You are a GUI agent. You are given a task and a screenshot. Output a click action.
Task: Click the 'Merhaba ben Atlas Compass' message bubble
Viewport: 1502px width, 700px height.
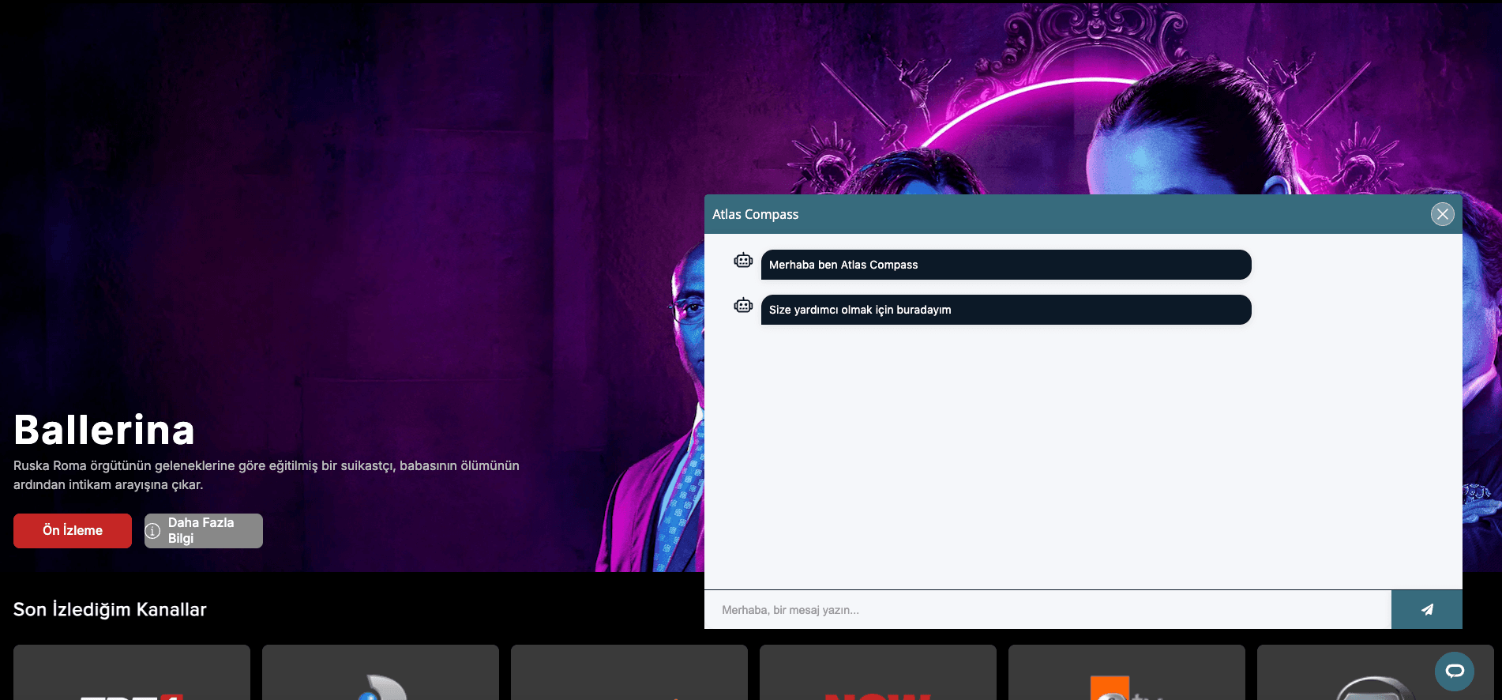[x=1005, y=265]
